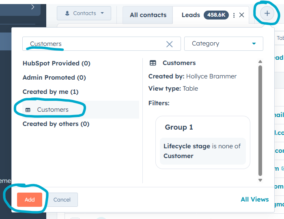
Task: Select the Customers view in the results
Action: click(53, 110)
